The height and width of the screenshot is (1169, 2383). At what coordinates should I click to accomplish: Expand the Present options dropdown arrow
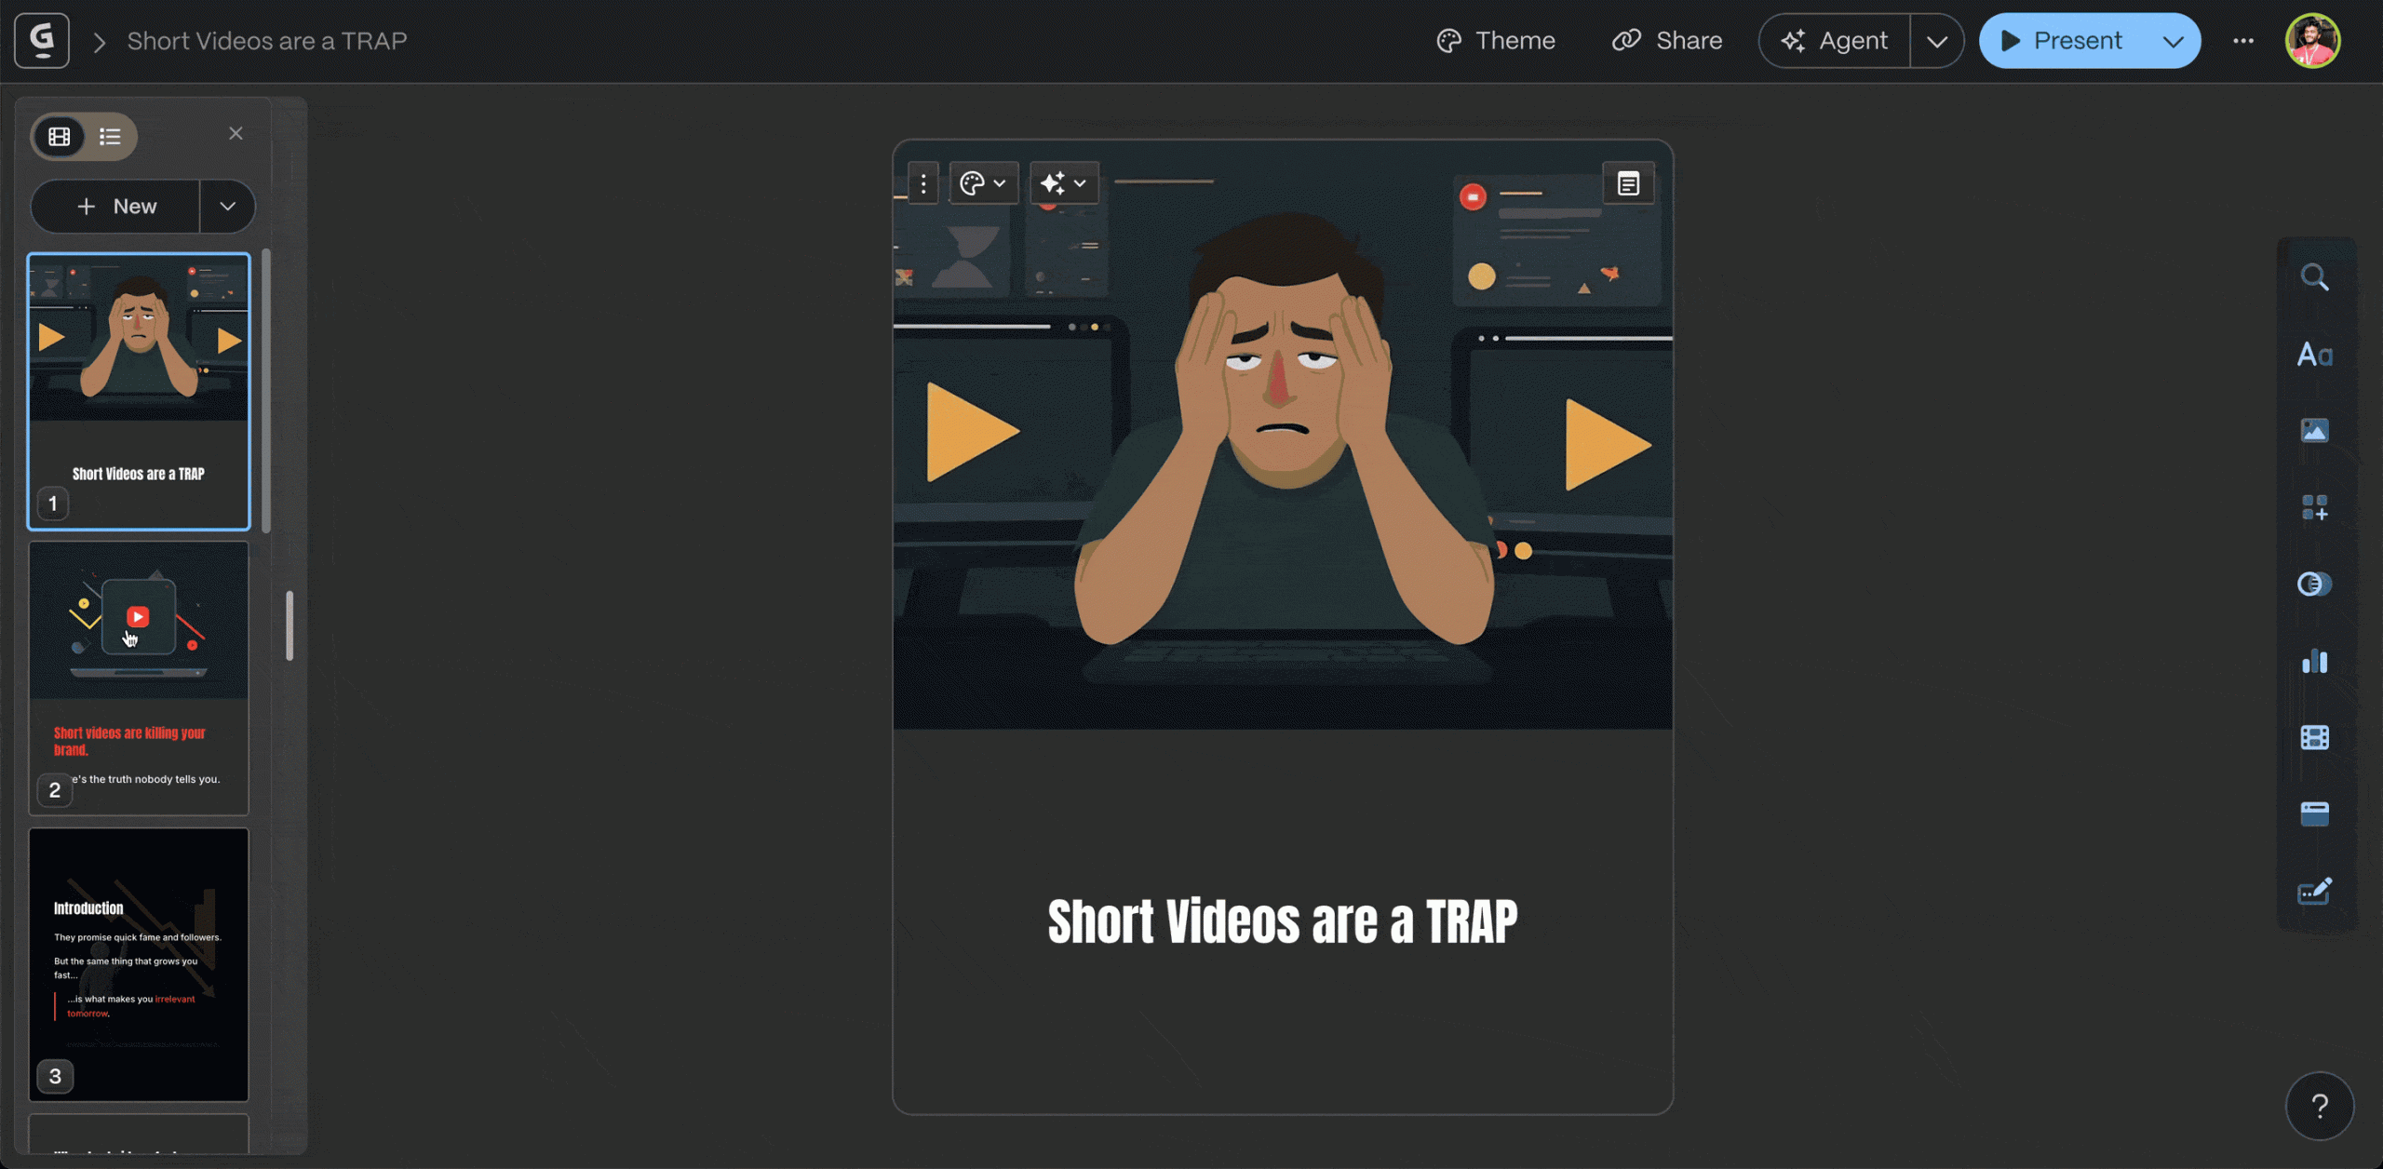2173,41
